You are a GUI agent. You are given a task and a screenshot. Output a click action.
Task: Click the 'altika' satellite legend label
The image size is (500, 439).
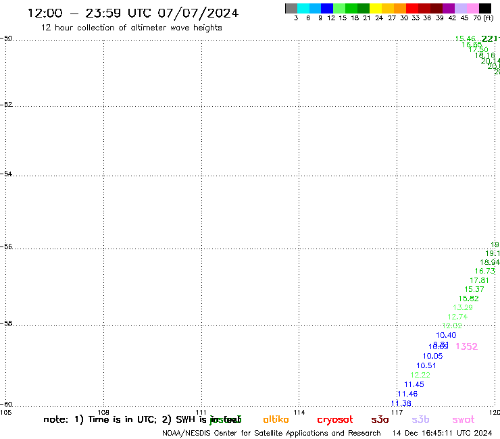point(276,419)
